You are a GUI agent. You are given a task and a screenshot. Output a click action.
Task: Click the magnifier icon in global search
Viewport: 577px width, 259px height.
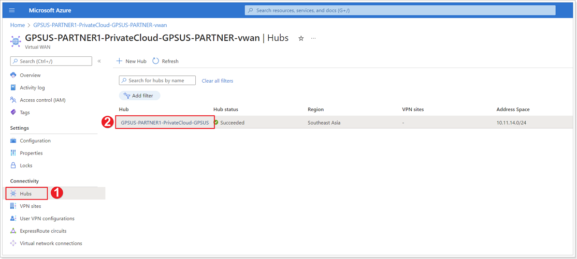251,10
